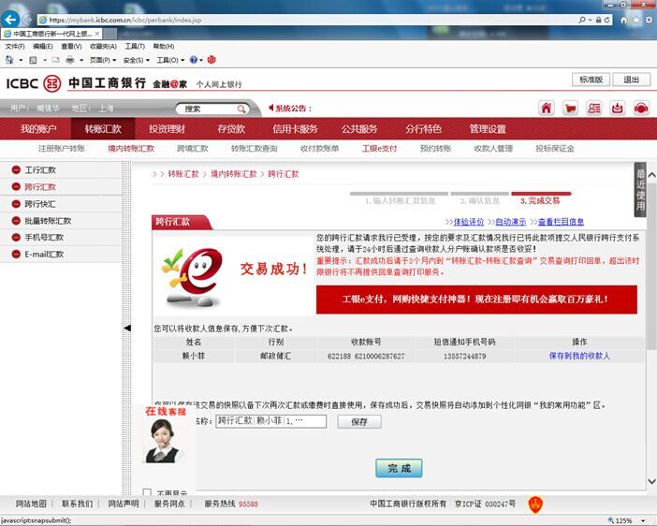Open the print icon dropdown arrow

point(81,60)
